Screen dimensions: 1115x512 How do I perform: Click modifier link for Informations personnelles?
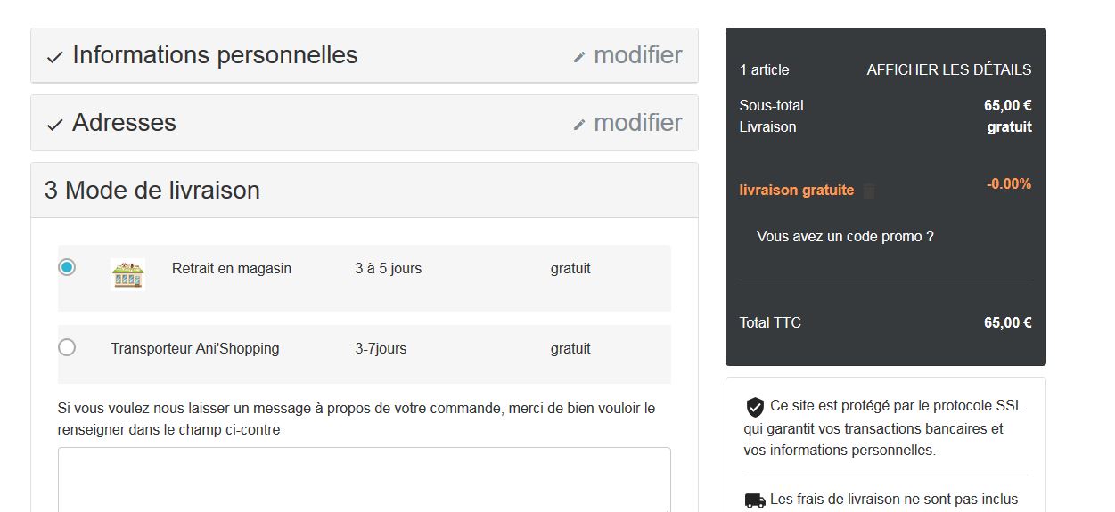click(638, 55)
